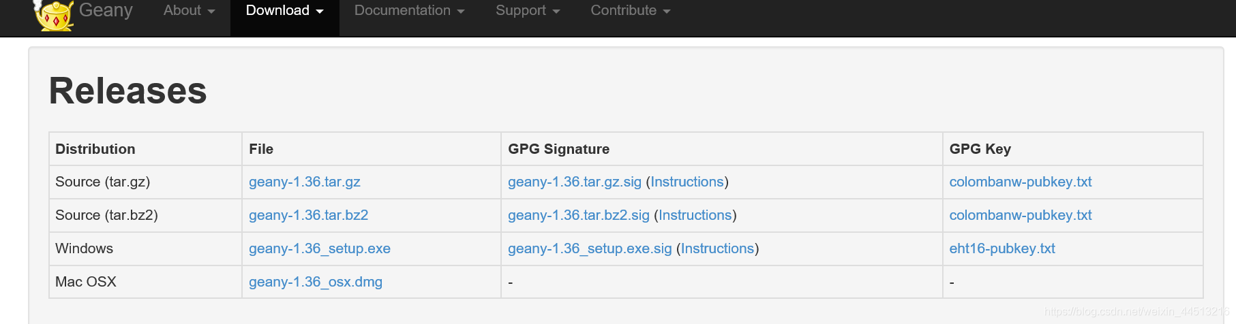Screen dimensions: 1236x324
Task: Open geany-1.36_setup.exe.sig signature link
Action: (590, 248)
